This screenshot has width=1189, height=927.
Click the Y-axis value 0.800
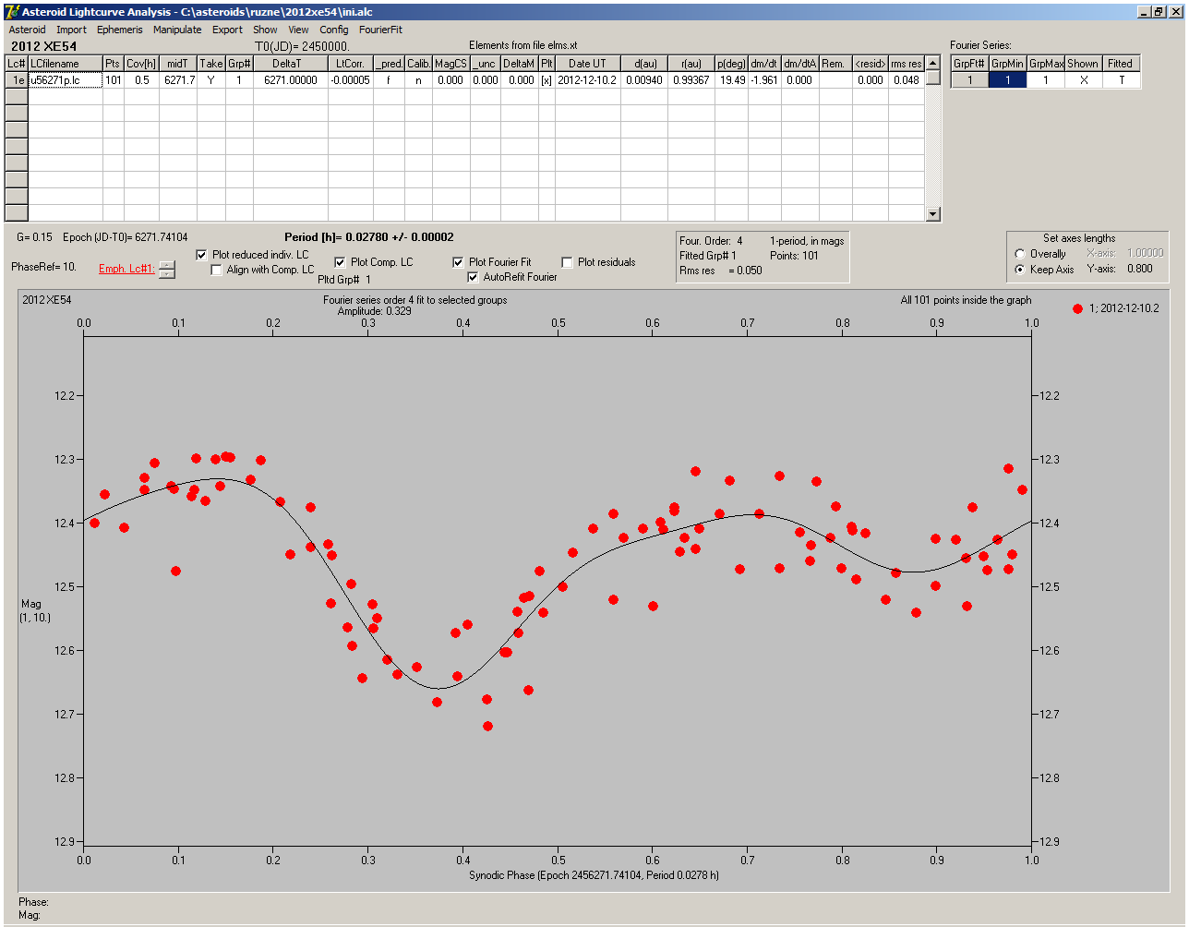coord(1139,270)
